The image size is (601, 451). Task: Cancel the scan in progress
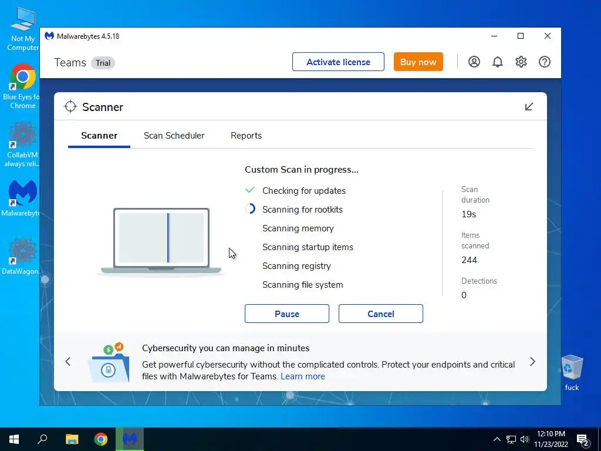(380, 314)
